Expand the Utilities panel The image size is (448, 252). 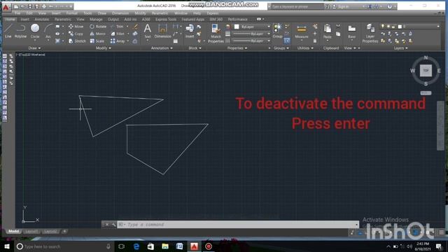(x=305, y=48)
